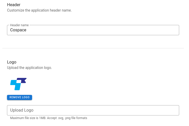Select the 'Logo' section heading

(12, 62)
